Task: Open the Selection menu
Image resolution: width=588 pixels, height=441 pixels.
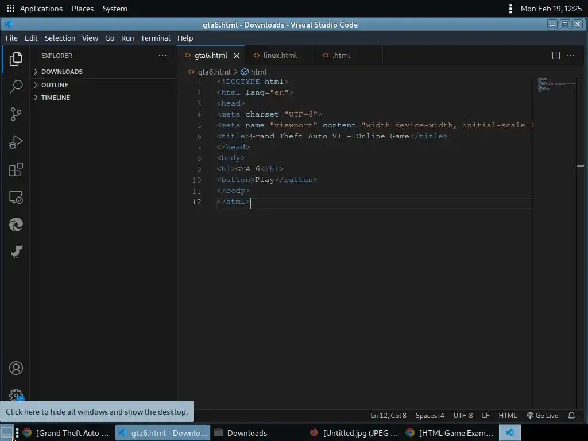Action: click(60, 38)
